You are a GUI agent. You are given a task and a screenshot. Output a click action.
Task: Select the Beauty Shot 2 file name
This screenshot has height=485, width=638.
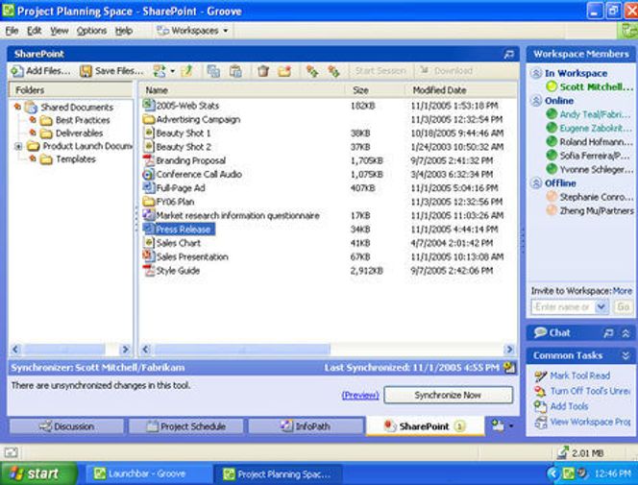coord(184,147)
